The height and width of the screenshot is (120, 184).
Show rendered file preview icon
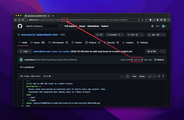pos(127,76)
